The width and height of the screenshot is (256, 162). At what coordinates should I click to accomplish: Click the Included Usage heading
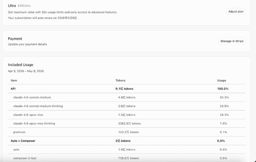point(20,65)
